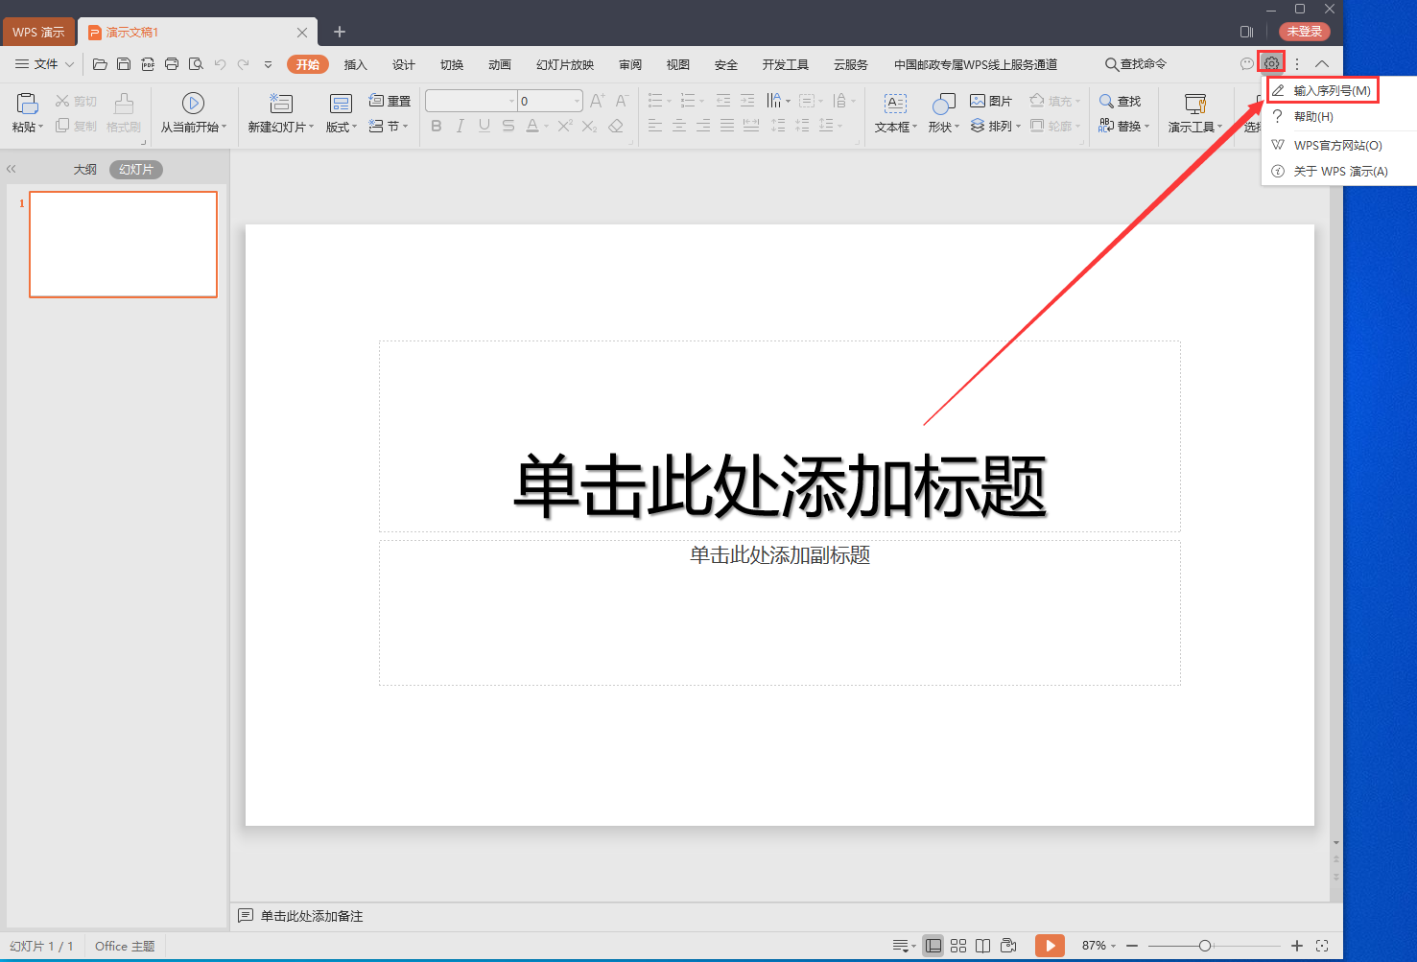Screen dimensions: 1417x962
Task: Open print preview icon
Action: coord(196,64)
